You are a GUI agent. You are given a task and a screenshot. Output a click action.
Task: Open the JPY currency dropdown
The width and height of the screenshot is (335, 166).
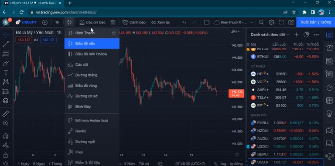coord(235,32)
